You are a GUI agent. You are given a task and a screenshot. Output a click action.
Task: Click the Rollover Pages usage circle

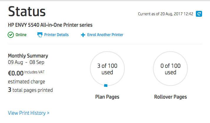pyautogui.click(x=170, y=69)
